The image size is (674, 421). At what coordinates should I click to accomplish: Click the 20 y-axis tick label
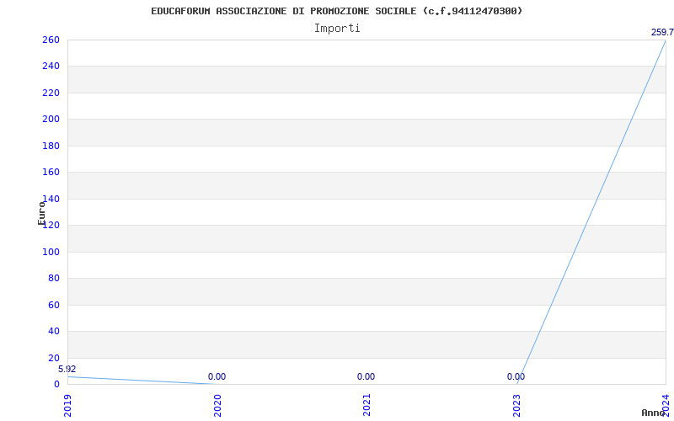click(53, 358)
